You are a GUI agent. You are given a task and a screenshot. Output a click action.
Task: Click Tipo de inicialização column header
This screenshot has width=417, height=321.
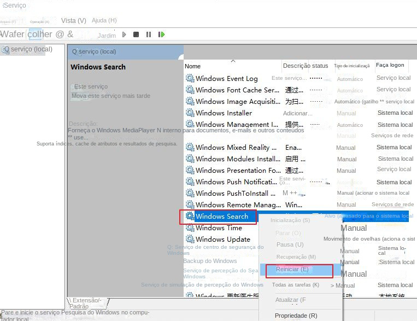[x=351, y=66]
